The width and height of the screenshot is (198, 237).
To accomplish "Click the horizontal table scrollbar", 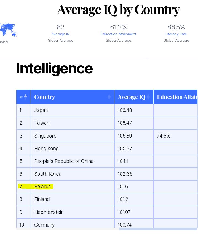I will pos(158,229).
